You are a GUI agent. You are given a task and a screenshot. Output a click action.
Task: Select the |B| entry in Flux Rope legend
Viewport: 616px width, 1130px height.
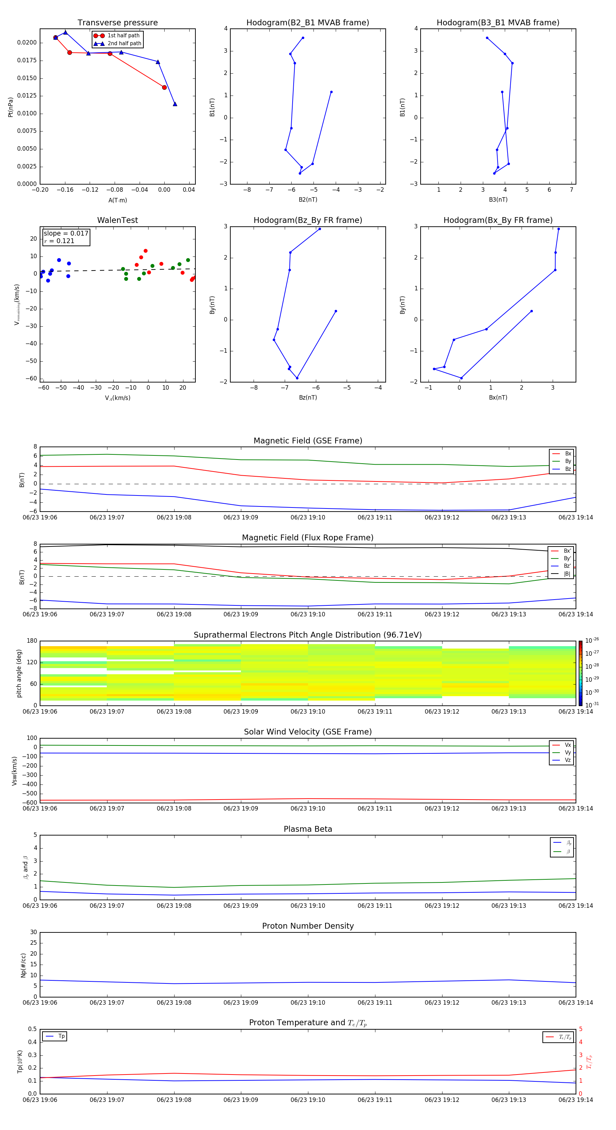561,574
